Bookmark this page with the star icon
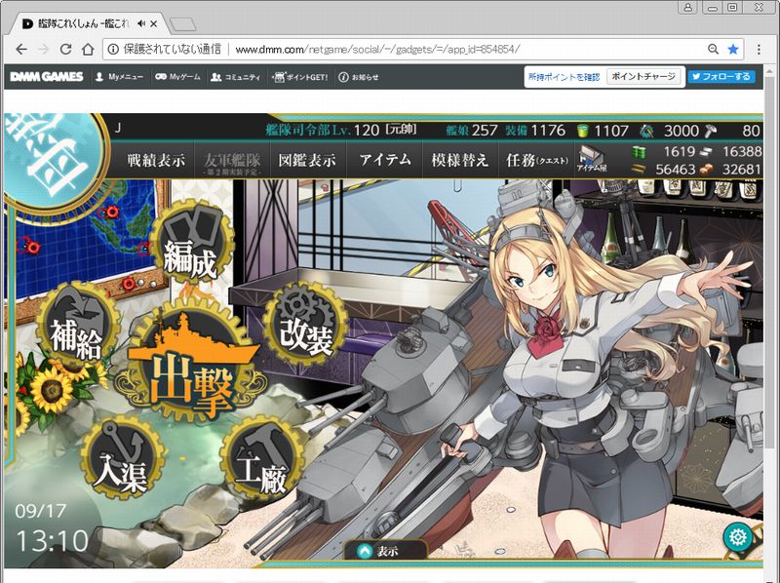The image size is (780, 583). (733, 49)
